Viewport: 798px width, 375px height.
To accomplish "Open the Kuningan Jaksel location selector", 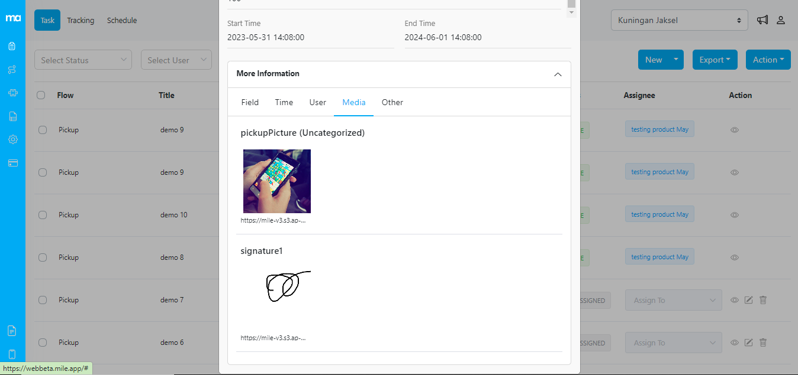I will [x=679, y=20].
